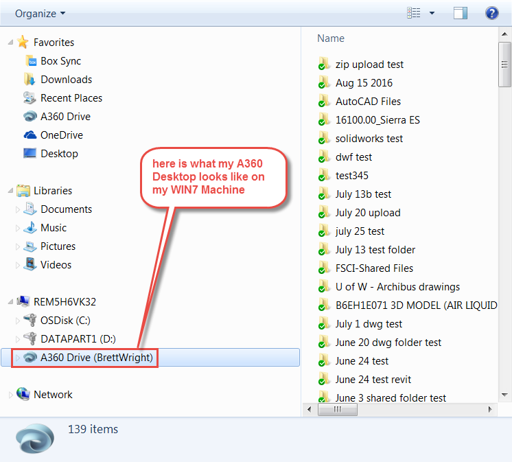
Task: Select the zip upload test folder
Action: pos(361,65)
